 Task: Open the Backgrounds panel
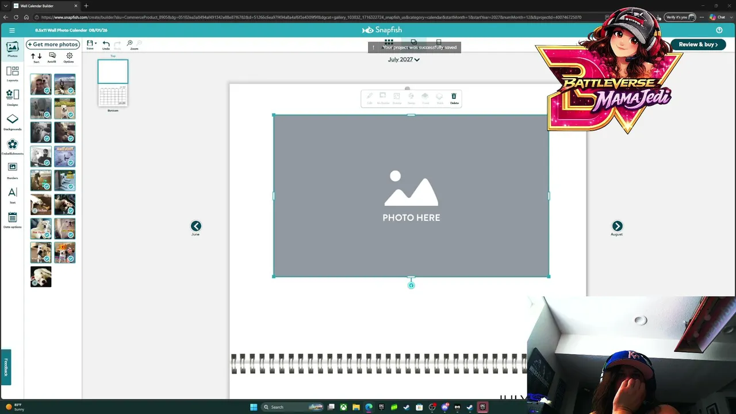[12, 122]
